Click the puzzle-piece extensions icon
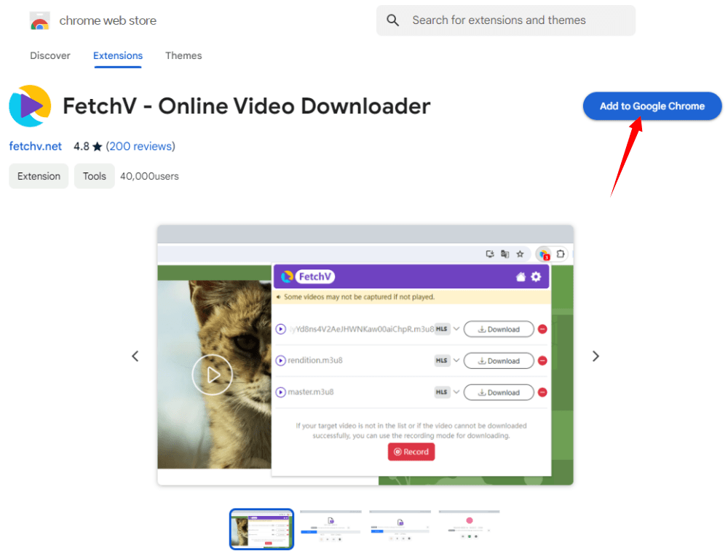Image resolution: width=728 pixels, height=556 pixels. (561, 254)
